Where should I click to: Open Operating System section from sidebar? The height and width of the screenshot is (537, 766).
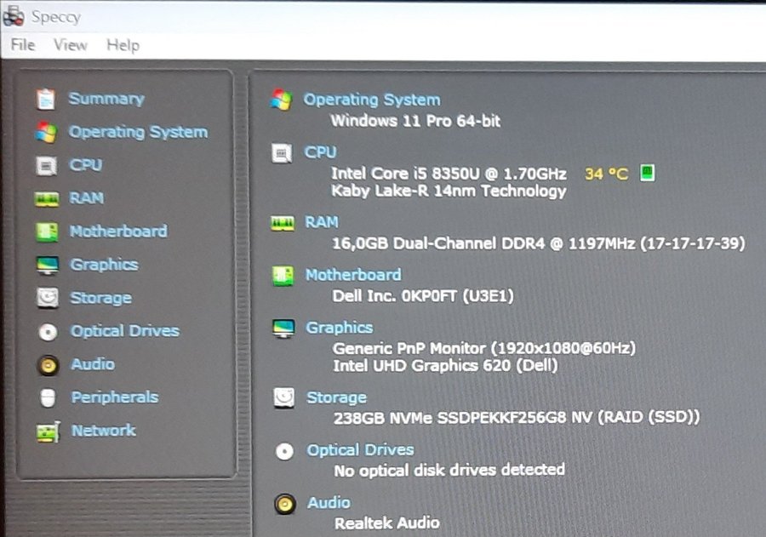click(x=138, y=132)
